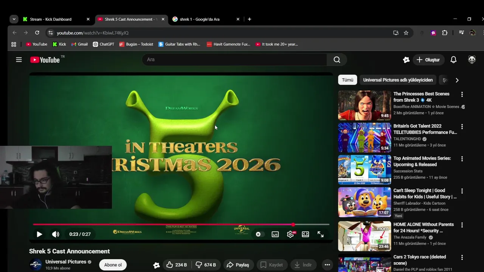Screen dimensions: 484x272
Task: Click the İndir download button
Action: click(303, 265)
